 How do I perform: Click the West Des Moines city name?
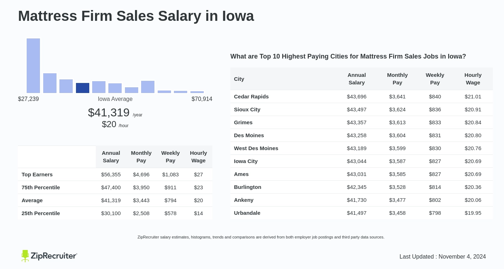coord(256,148)
